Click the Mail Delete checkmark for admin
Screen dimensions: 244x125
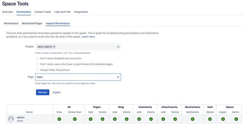(x=210, y=119)
